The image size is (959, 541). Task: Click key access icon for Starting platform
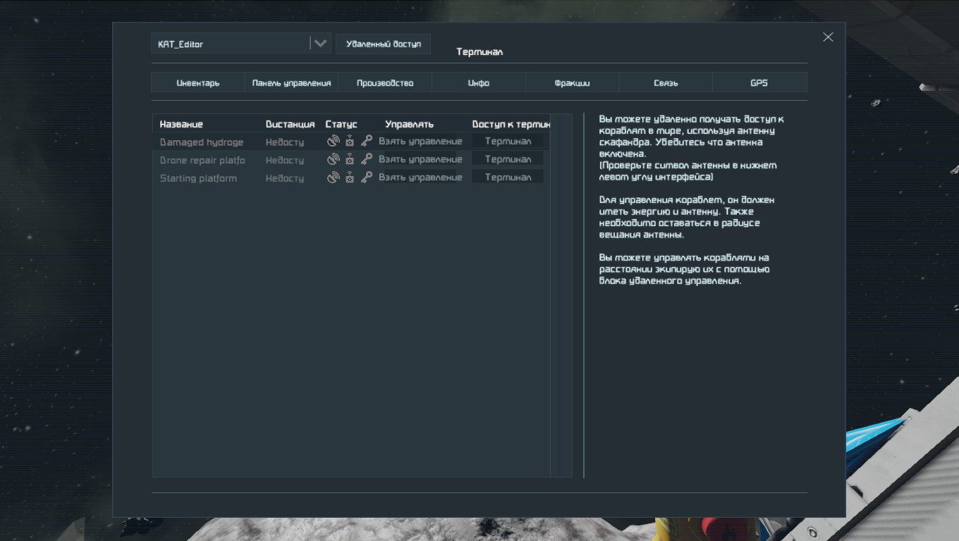click(x=367, y=178)
